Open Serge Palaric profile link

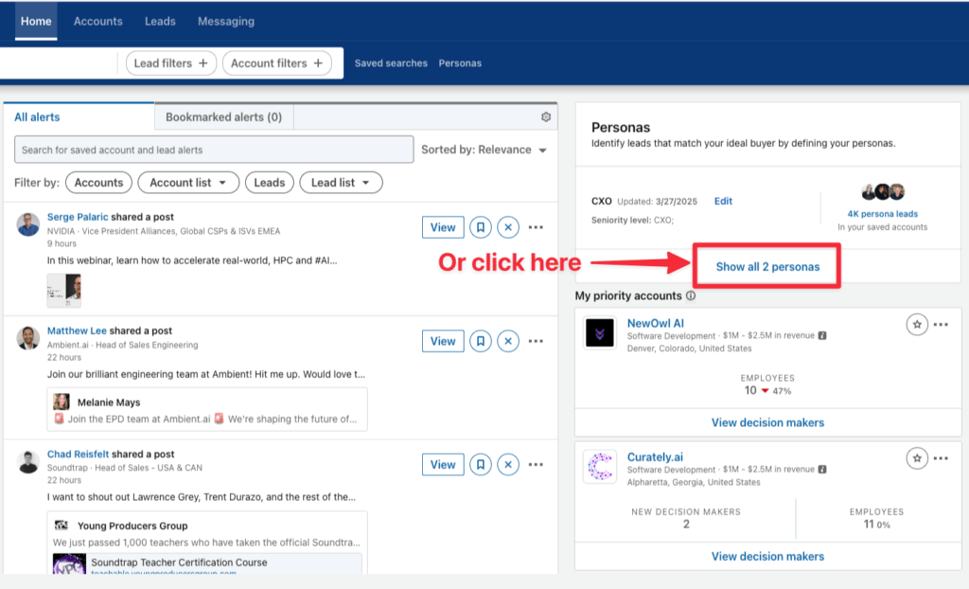pos(78,217)
